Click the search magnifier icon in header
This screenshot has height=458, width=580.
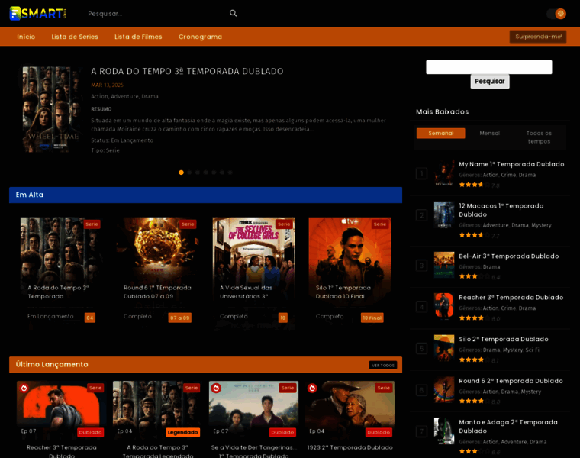tap(233, 13)
